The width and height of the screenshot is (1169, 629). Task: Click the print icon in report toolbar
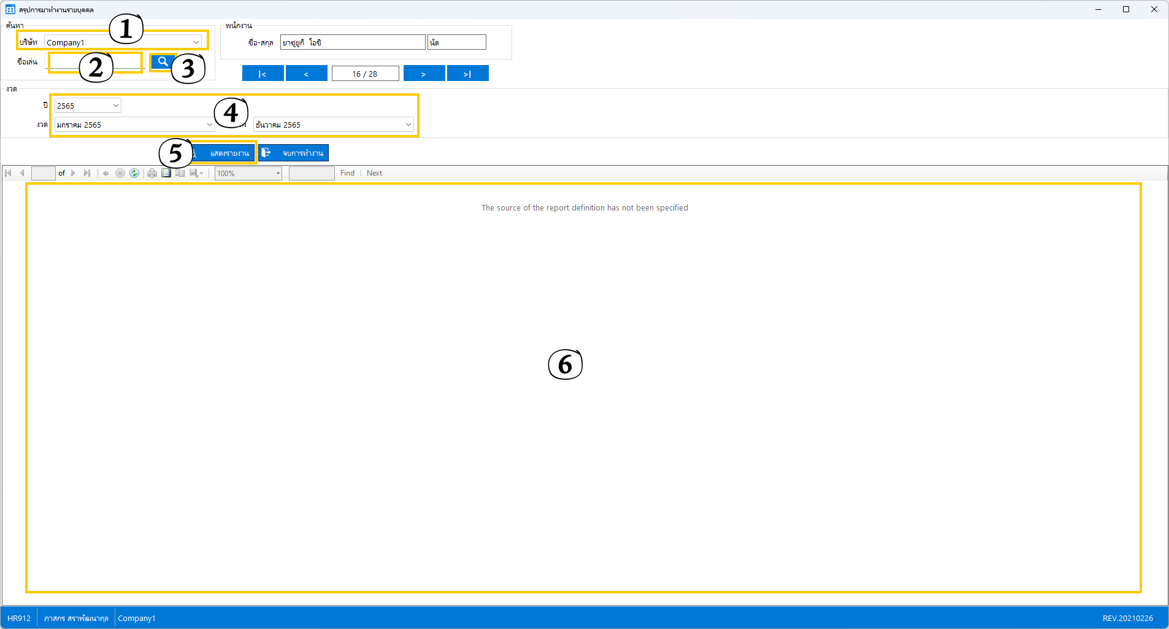(x=152, y=173)
